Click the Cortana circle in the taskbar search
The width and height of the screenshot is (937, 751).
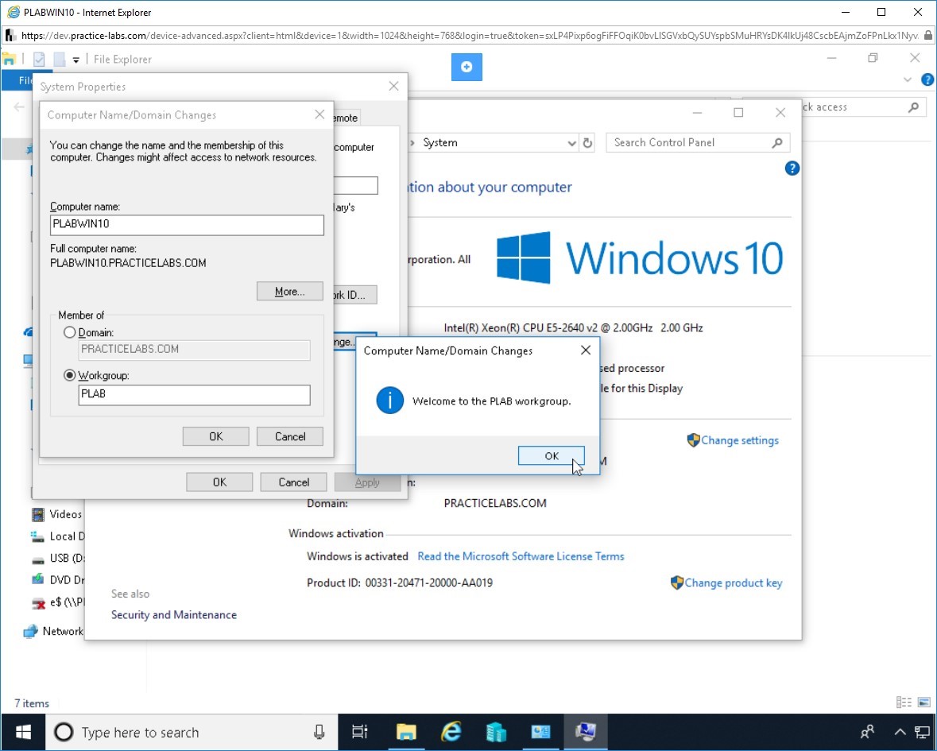[x=64, y=732]
